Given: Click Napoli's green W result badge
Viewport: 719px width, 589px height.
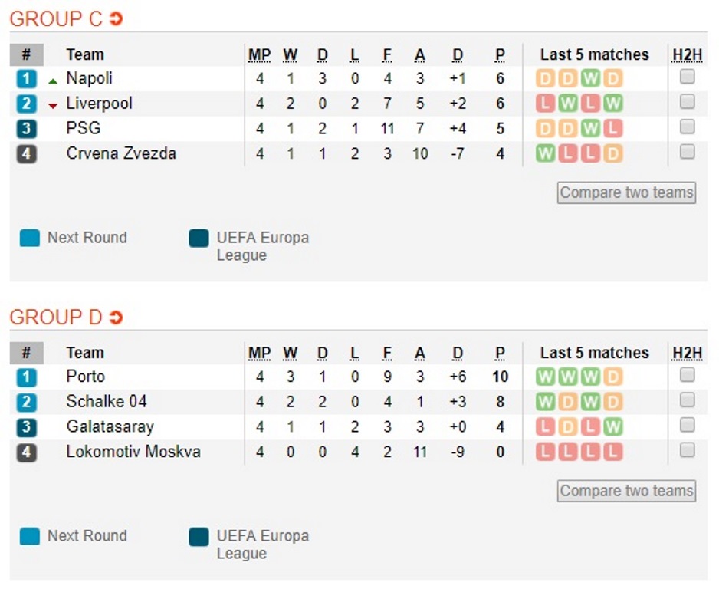Looking at the screenshot, I should click(590, 78).
